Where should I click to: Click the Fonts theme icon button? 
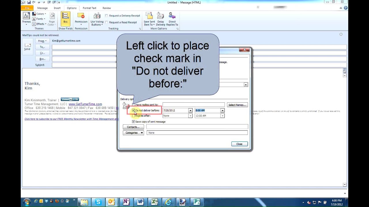[34, 19]
